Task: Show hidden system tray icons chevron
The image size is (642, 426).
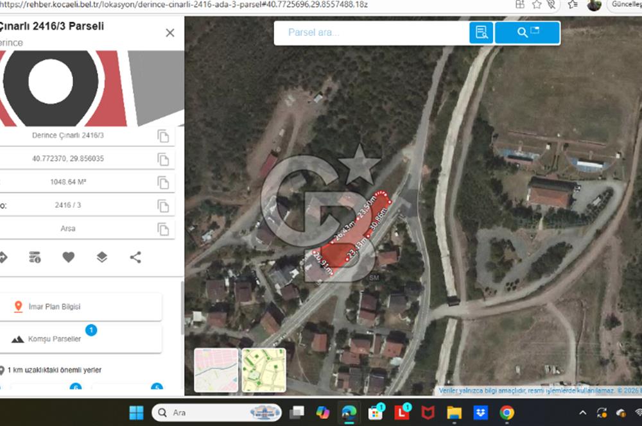Action: click(582, 413)
